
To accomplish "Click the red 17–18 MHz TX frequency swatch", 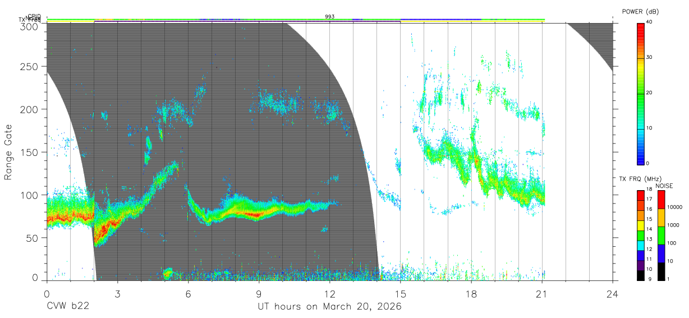I will [640, 195].
